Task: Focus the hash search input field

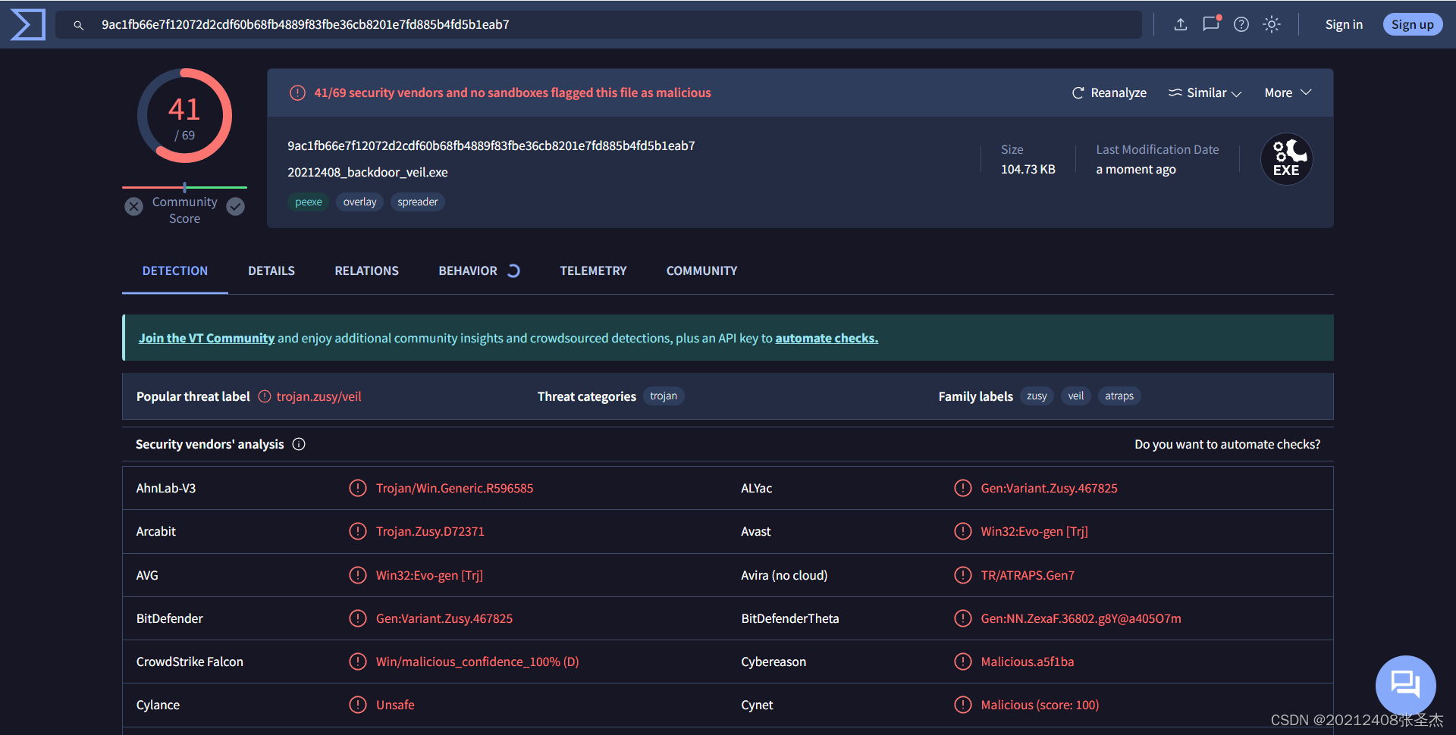Action: click(599, 24)
